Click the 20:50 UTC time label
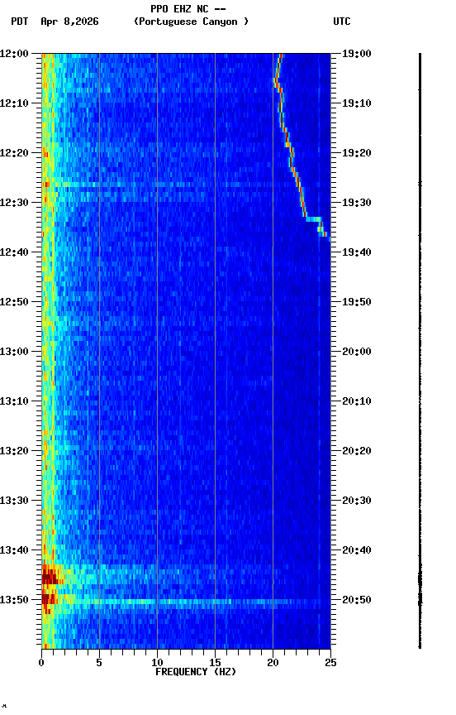The height and width of the screenshot is (715, 456). point(357,600)
